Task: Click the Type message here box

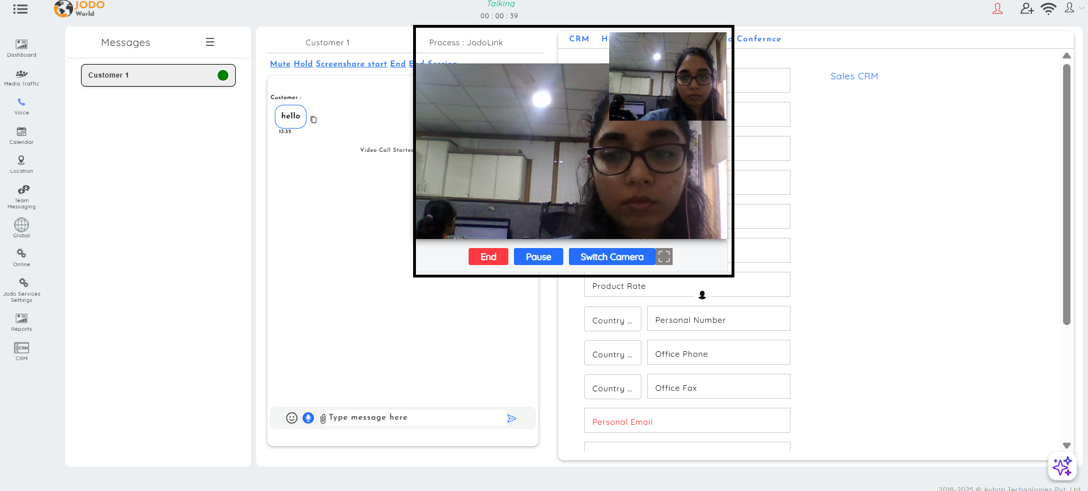Action: coord(416,418)
